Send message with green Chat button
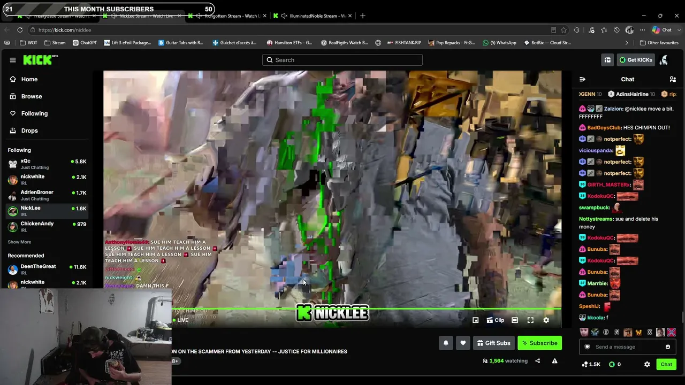Viewport: 685px width, 385px height. (x=666, y=364)
